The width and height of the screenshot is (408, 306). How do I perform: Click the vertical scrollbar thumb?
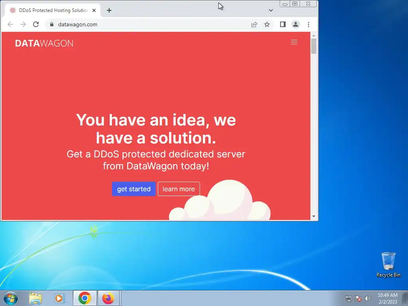314,46
